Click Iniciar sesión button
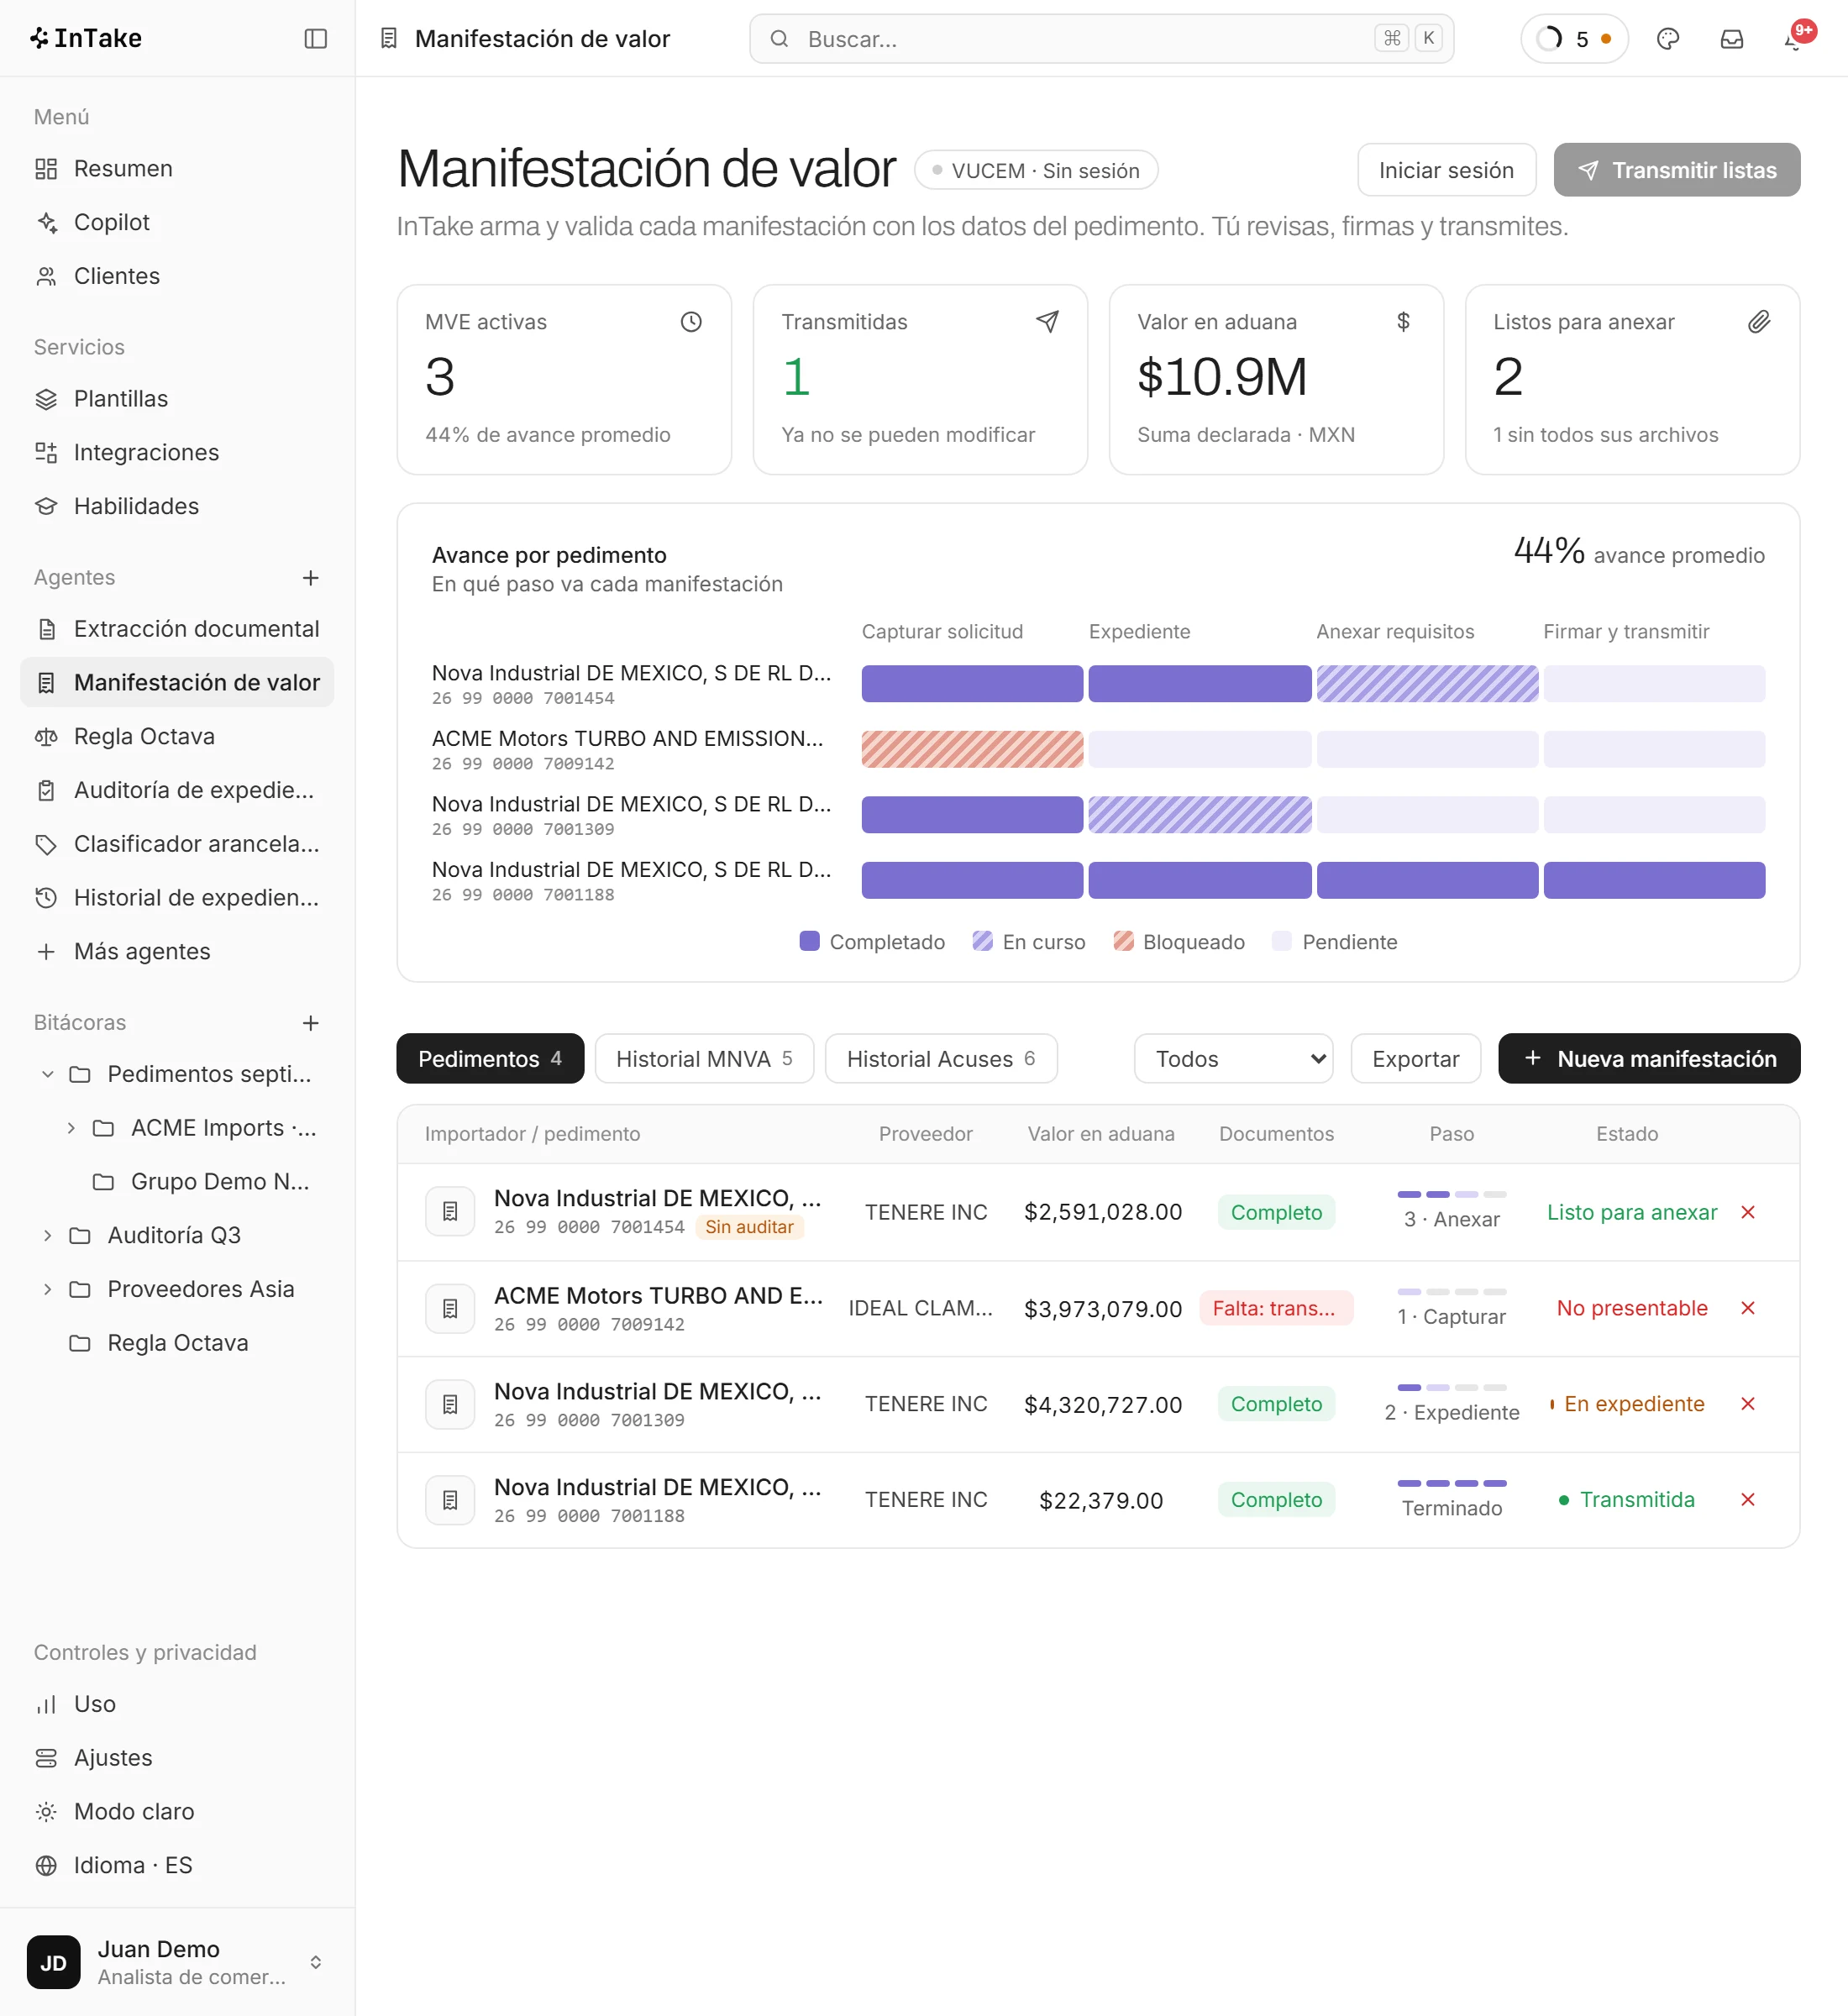The image size is (1848, 2016). click(x=1446, y=170)
